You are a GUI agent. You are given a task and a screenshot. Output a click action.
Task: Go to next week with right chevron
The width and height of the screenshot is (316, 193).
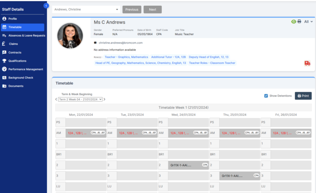[105, 99]
